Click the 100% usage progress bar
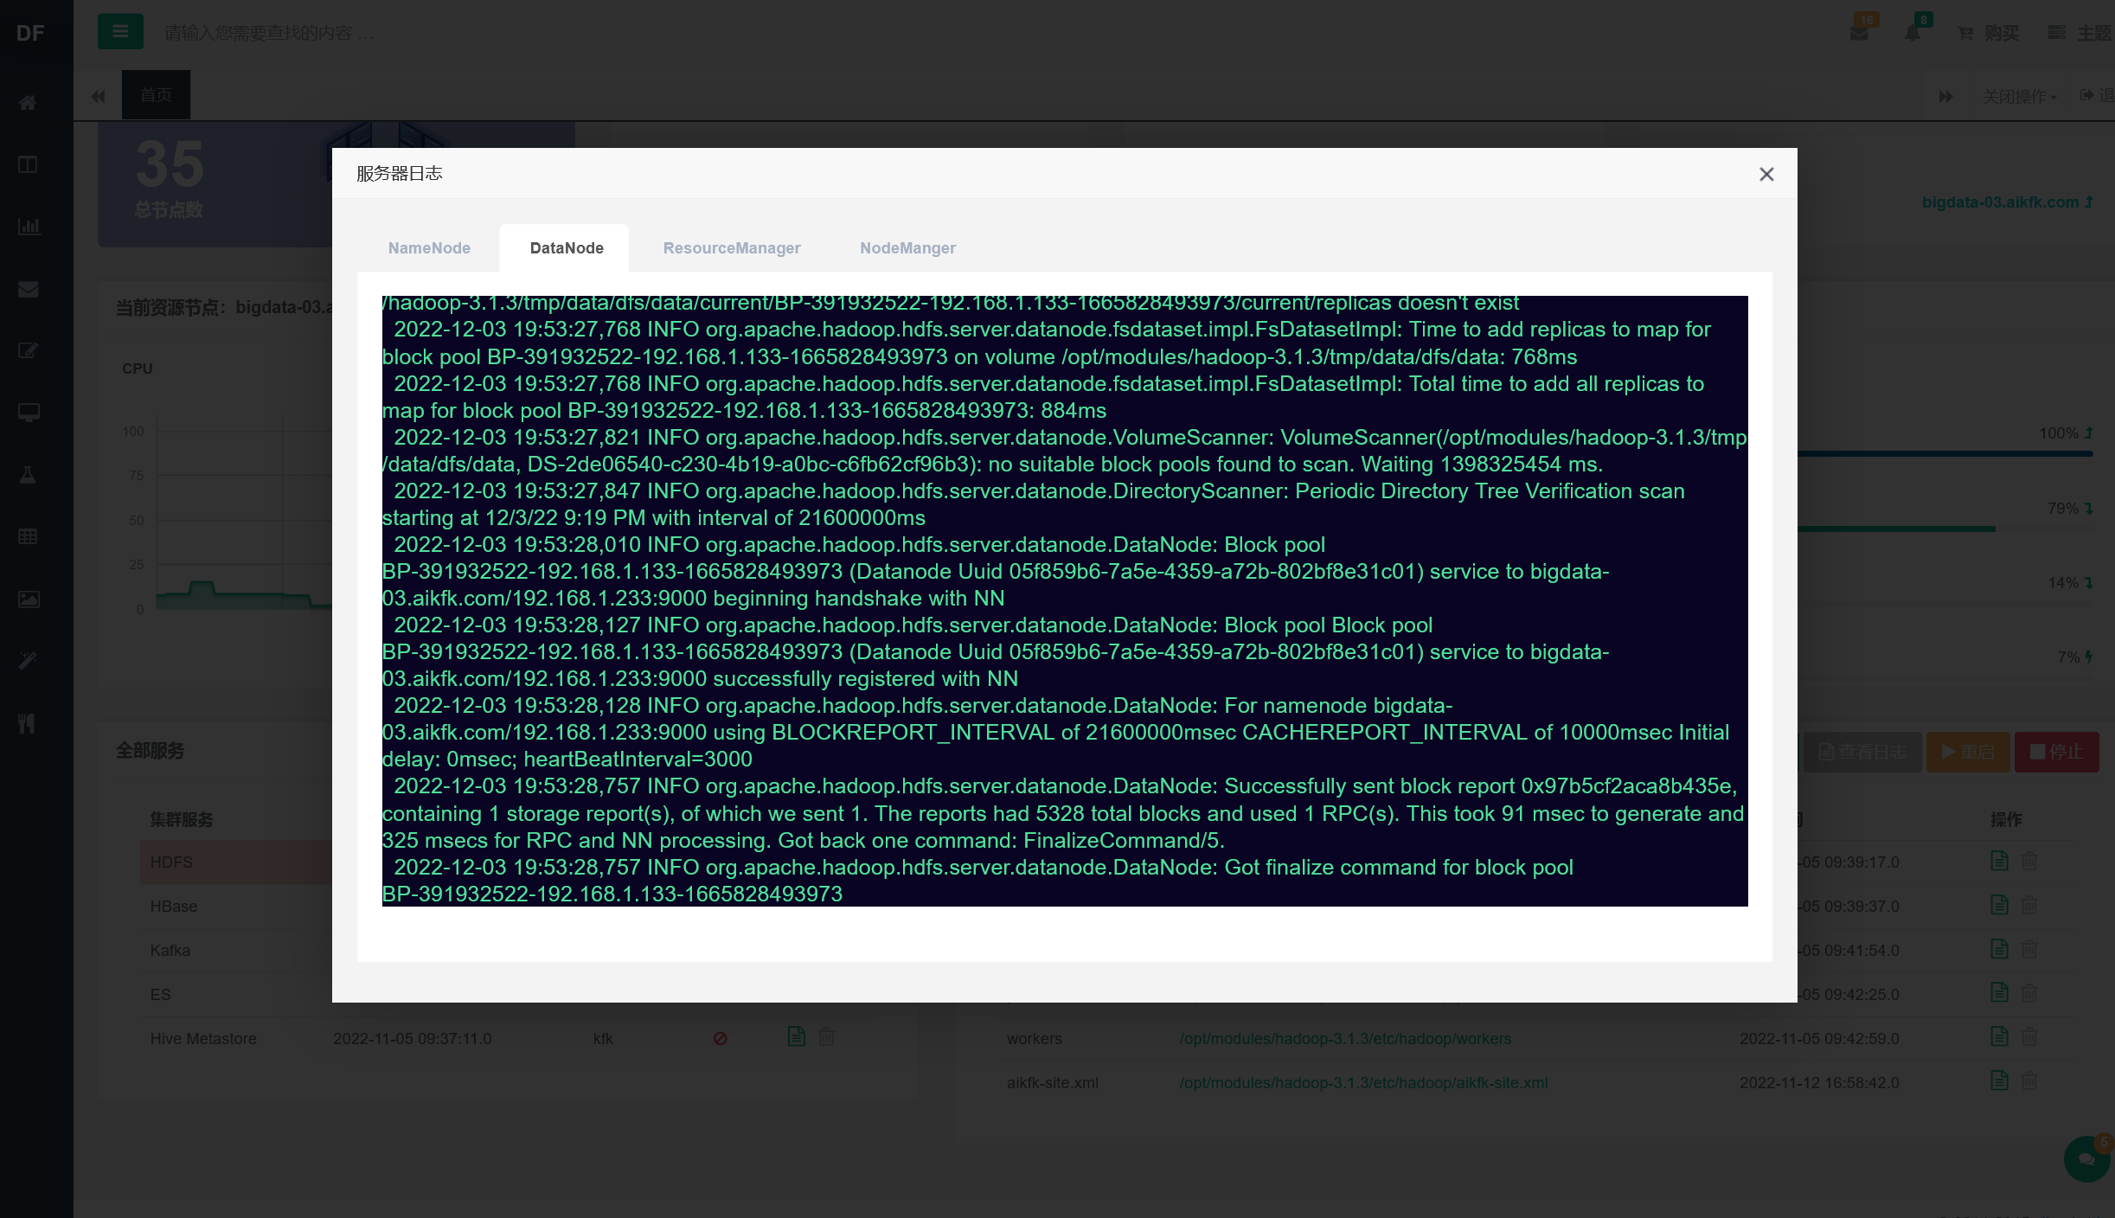 coord(1945,453)
